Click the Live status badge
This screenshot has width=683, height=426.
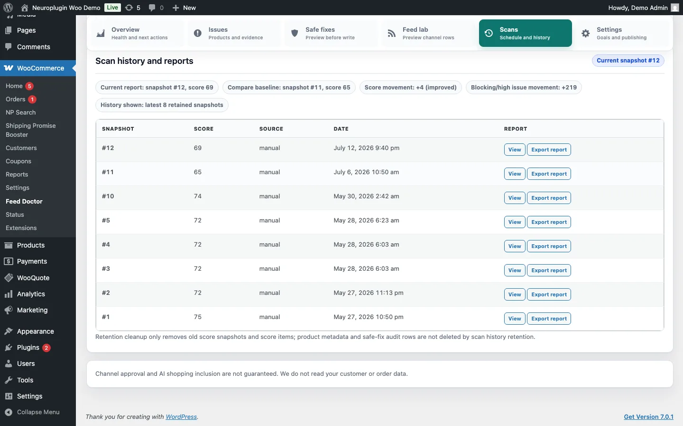tap(112, 8)
